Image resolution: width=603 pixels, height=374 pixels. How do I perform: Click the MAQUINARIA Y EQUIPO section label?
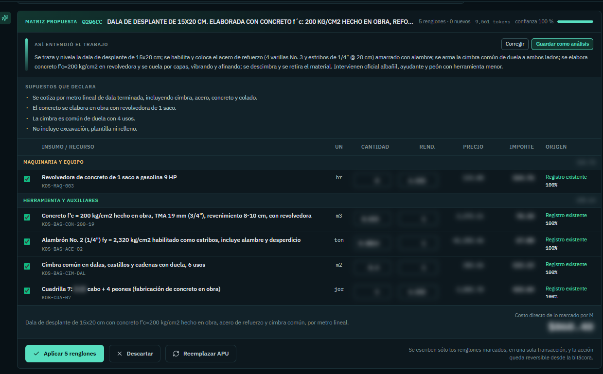click(54, 162)
